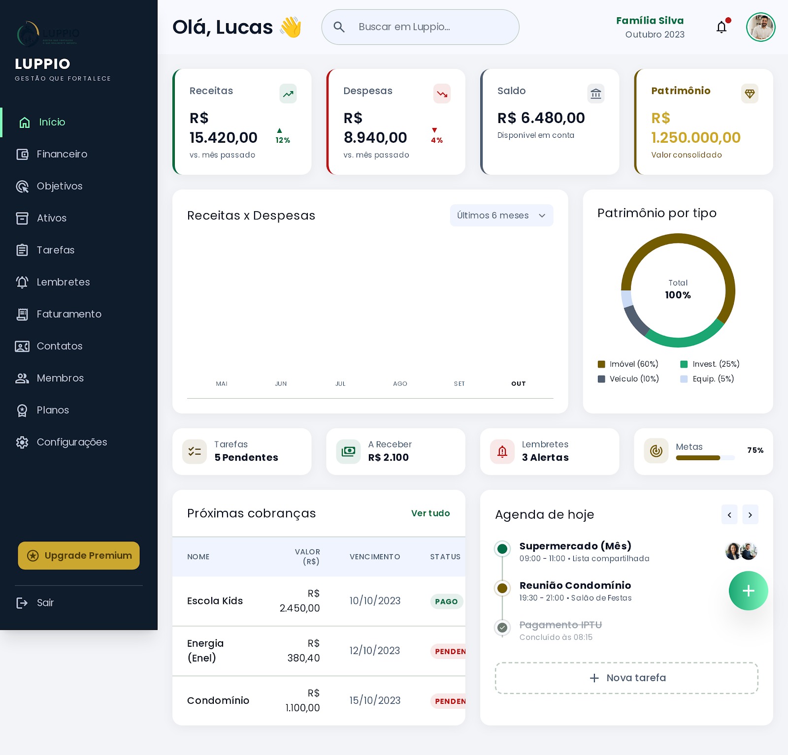Click the Patrimônio diamond icon
The height and width of the screenshot is (755, 788).
(x=750, y=94)
